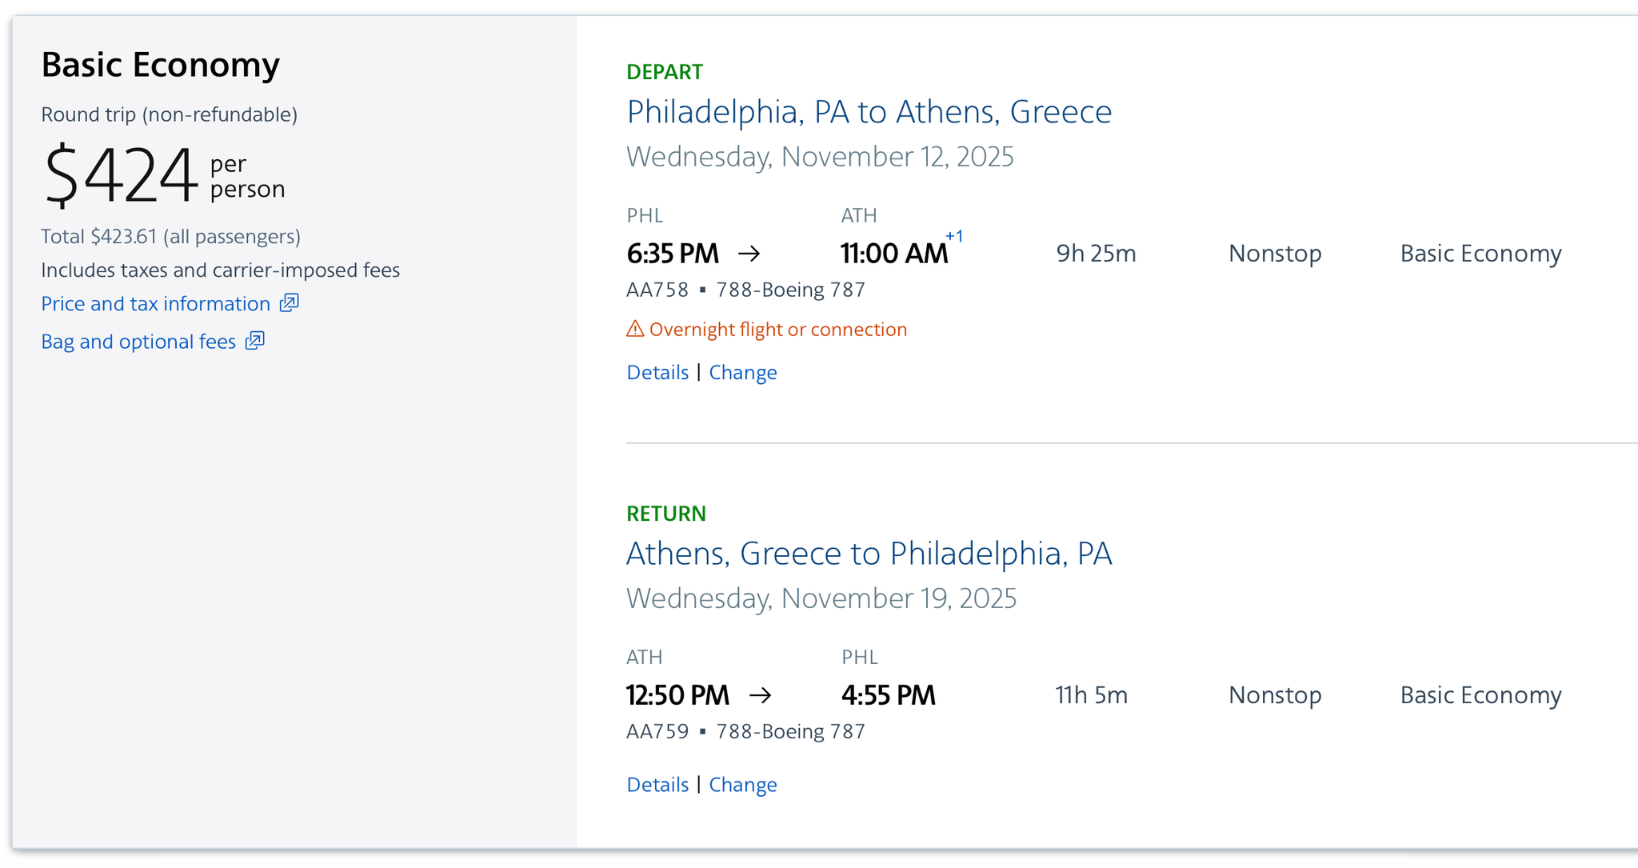Screen dimensions: 1638x868
Task: Open Bag and optional fees
Action: click(138, 342)
